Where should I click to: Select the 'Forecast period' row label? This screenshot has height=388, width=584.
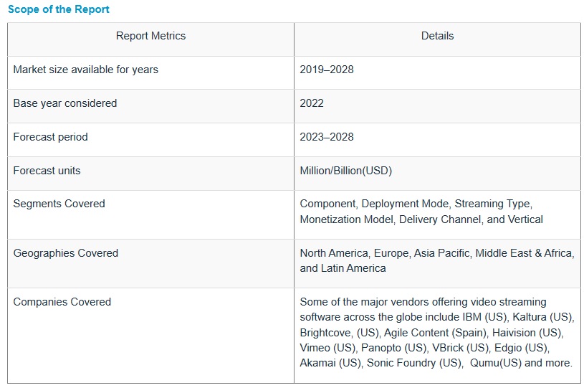tap(50, 137)
